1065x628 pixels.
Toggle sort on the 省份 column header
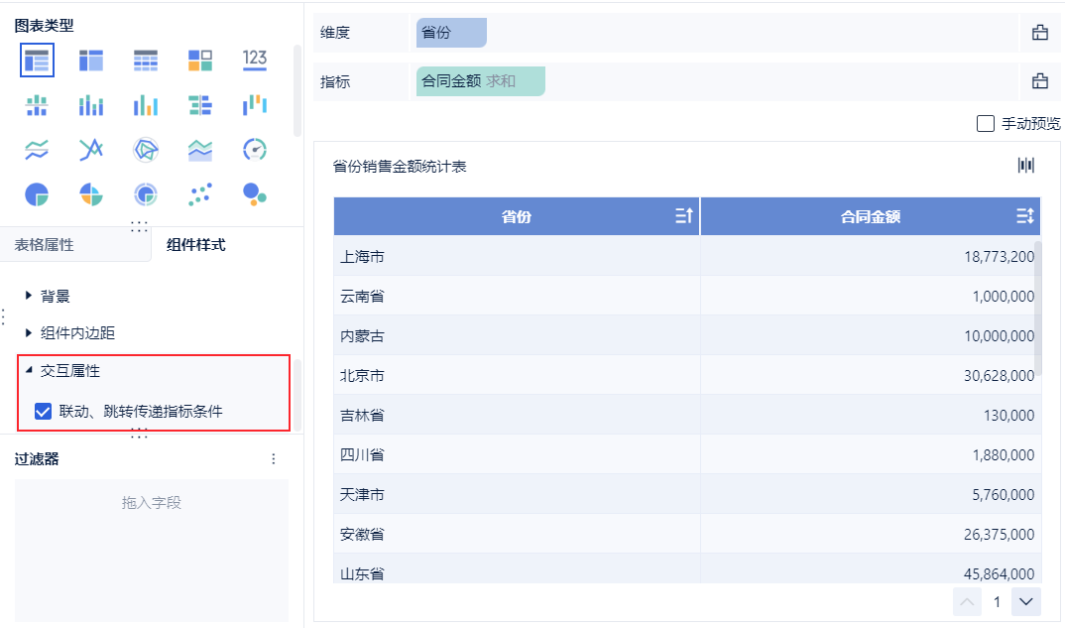684,216
